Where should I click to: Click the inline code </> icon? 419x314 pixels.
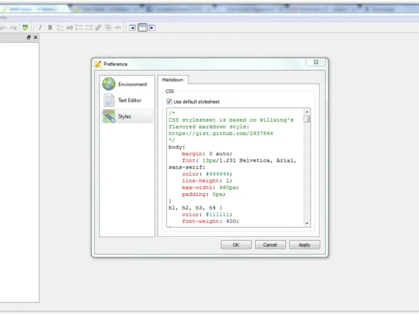(x=118, y=28)
